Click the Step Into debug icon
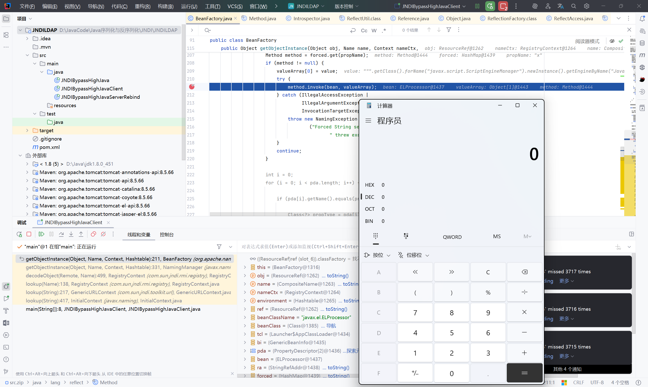Screen dimensions: 648x387 click(71, 234)
